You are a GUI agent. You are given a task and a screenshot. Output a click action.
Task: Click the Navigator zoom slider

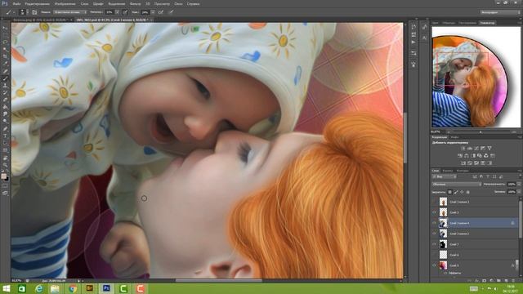click(x=481, y=132)
